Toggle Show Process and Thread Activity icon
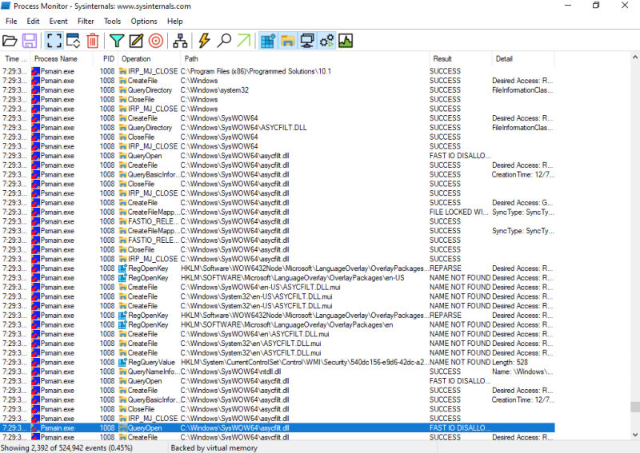Viewport: 640px width, 453px height. pos(326,41)
